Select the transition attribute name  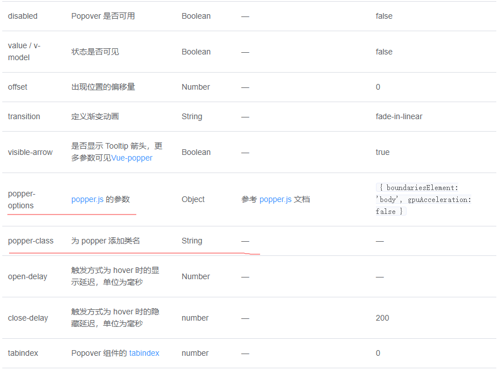[24, 116]
